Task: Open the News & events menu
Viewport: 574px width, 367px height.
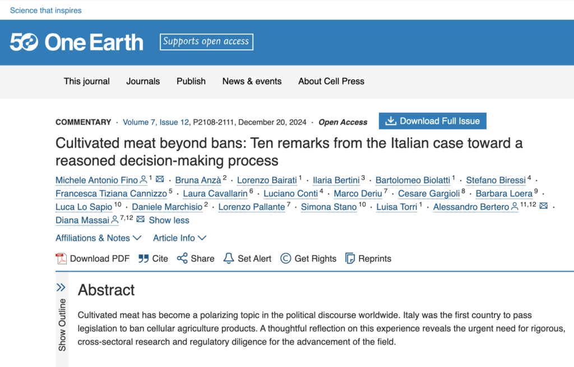Action: pos(252,81)
